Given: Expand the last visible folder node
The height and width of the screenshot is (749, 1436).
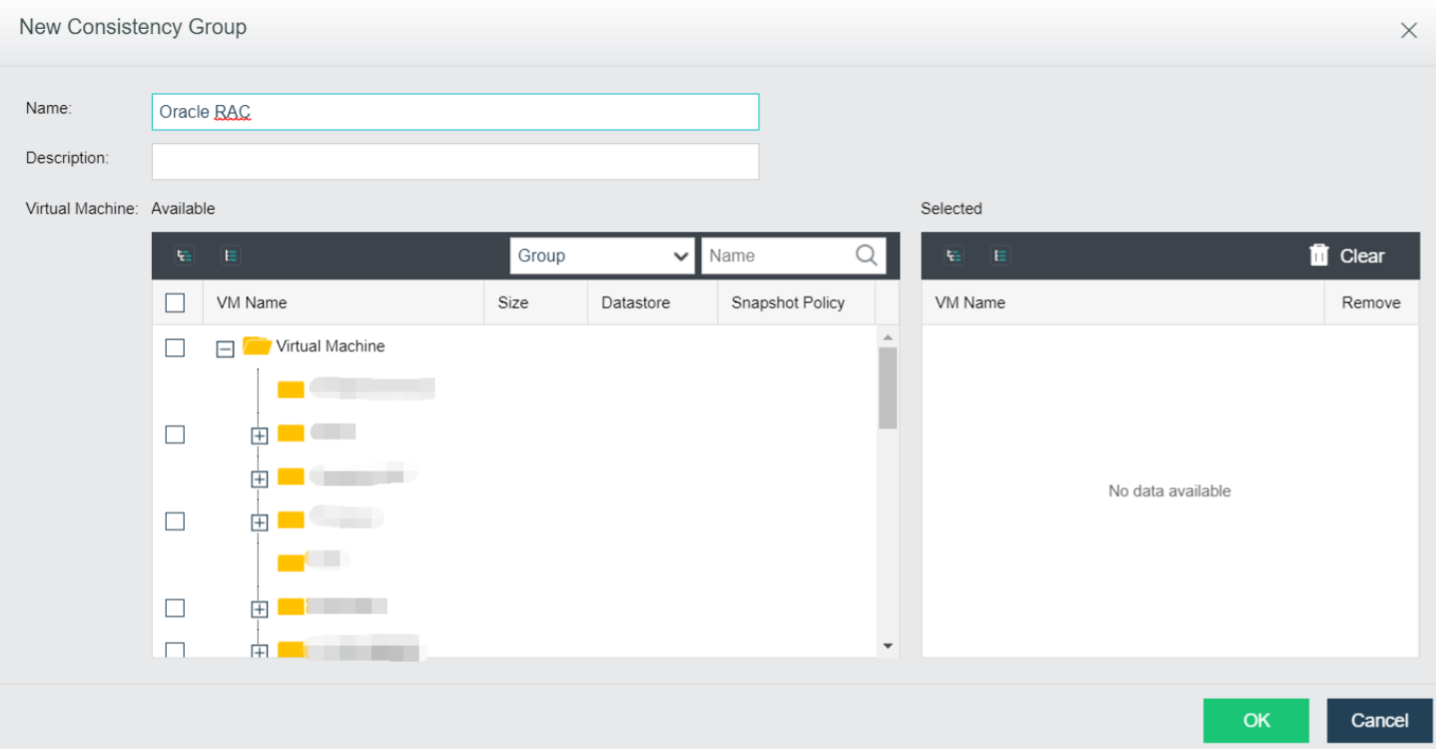Looking at the screenshot, I should (x=260, y=651).
